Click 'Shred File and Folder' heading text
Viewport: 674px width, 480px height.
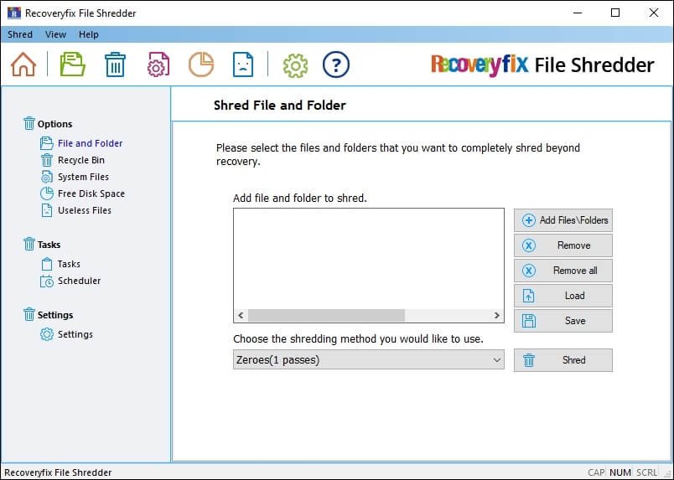pyautogui.click(x=280, y=106)
